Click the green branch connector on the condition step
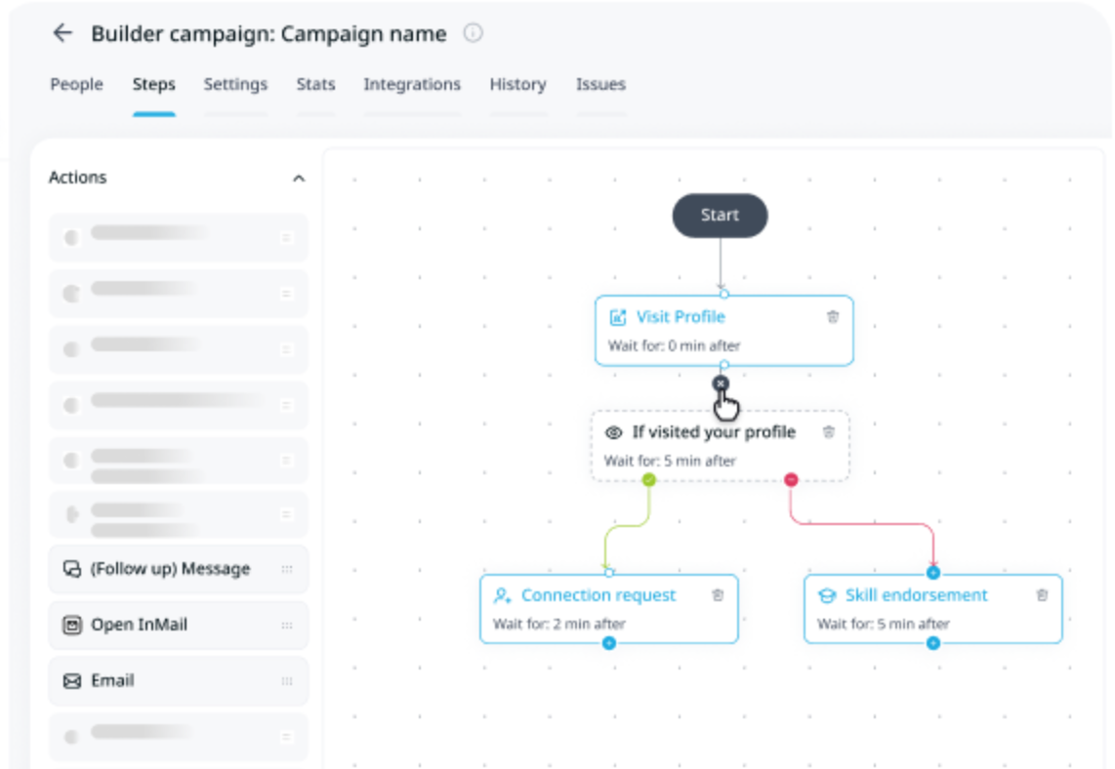 tap(647, 478)
